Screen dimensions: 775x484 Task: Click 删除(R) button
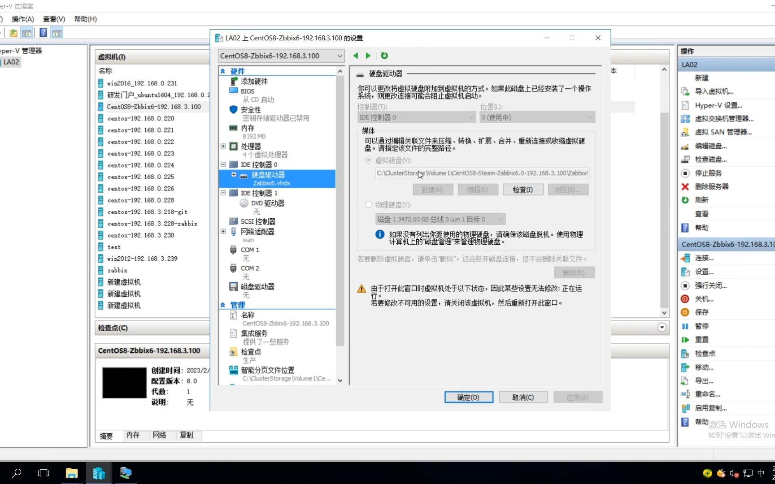574,272
